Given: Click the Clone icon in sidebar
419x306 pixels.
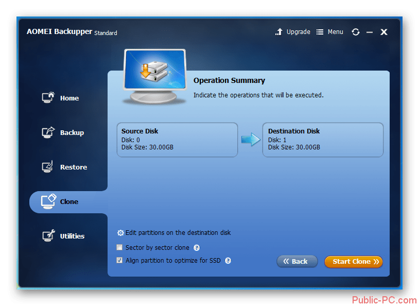Looking at the screenshot, I should tap(48, 201).
